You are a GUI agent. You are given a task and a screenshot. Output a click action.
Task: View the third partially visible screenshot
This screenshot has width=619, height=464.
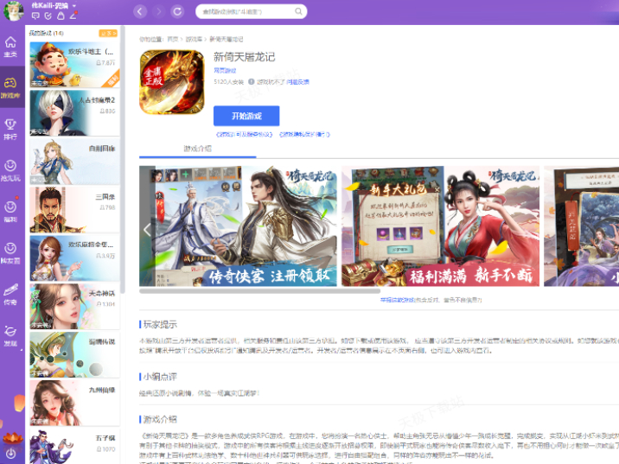(x=582, y=226)
